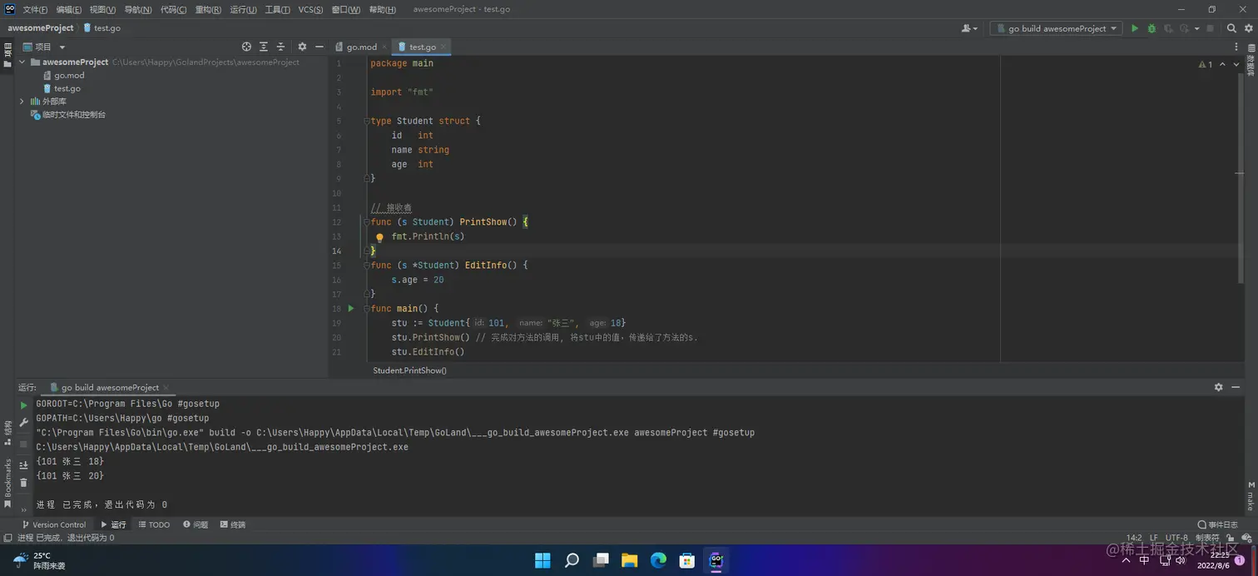
Task: Run main via gutter green arrow
Action: 351,309
